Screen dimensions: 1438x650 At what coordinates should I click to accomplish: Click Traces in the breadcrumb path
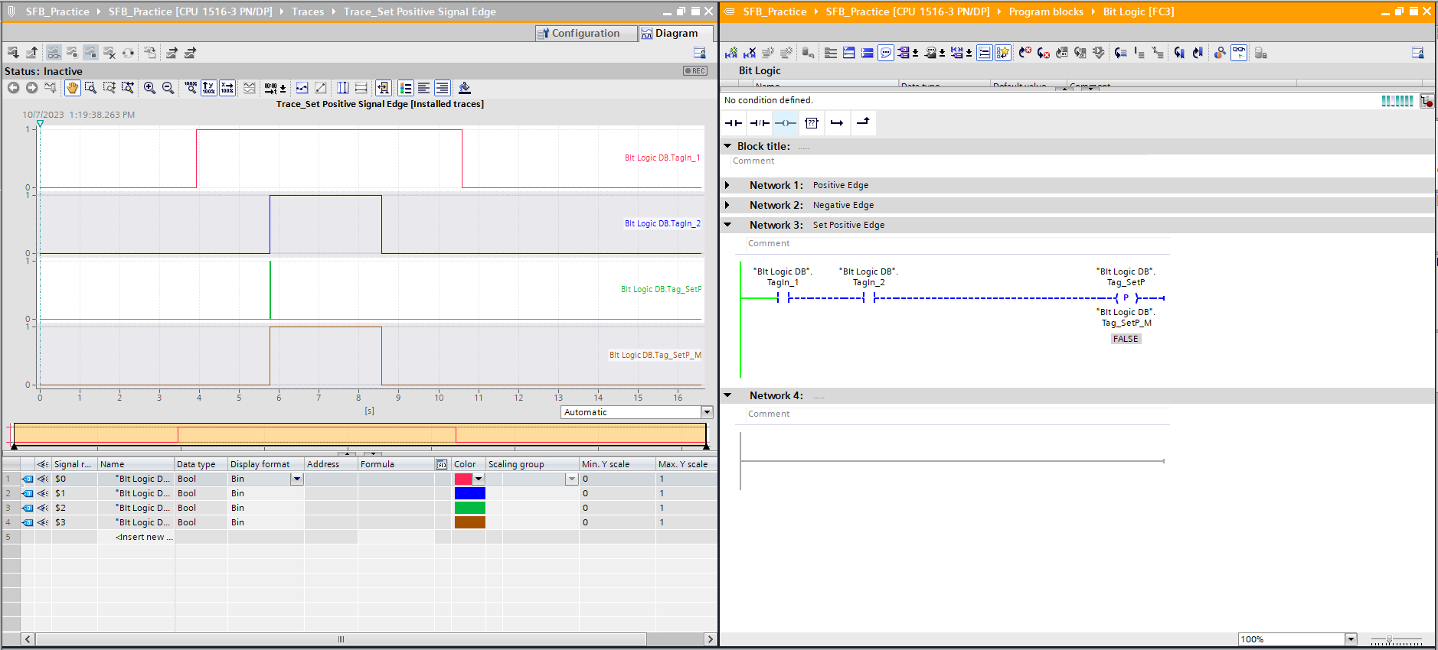coord(308,11)
